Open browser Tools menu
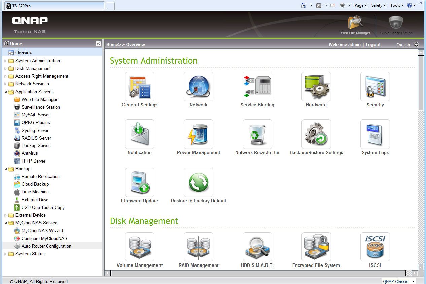 point(397,5)
